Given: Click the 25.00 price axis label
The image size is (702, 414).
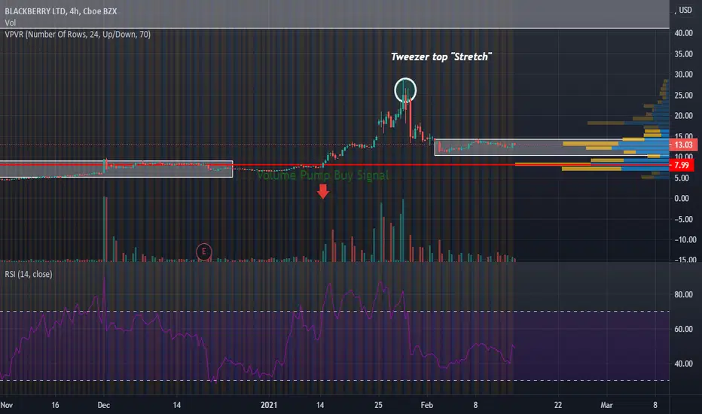Looking at the screenshot, I should click(684, 96).
